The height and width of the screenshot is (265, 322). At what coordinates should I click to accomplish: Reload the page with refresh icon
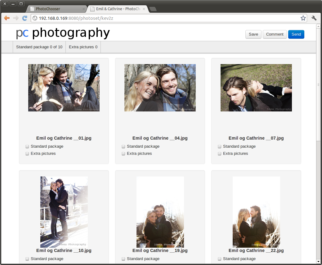coord(25,18)
